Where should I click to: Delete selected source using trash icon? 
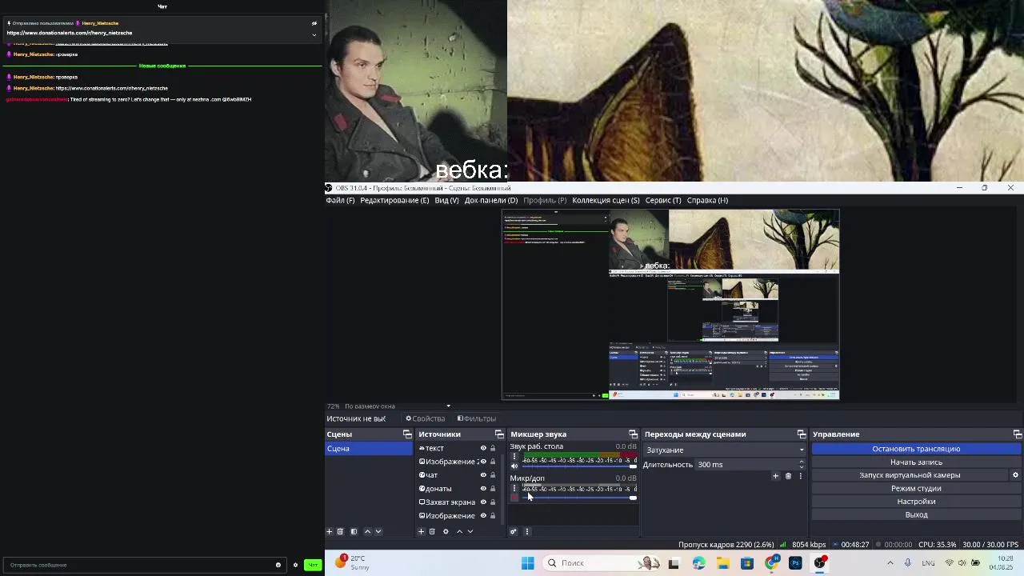[432, 531]
